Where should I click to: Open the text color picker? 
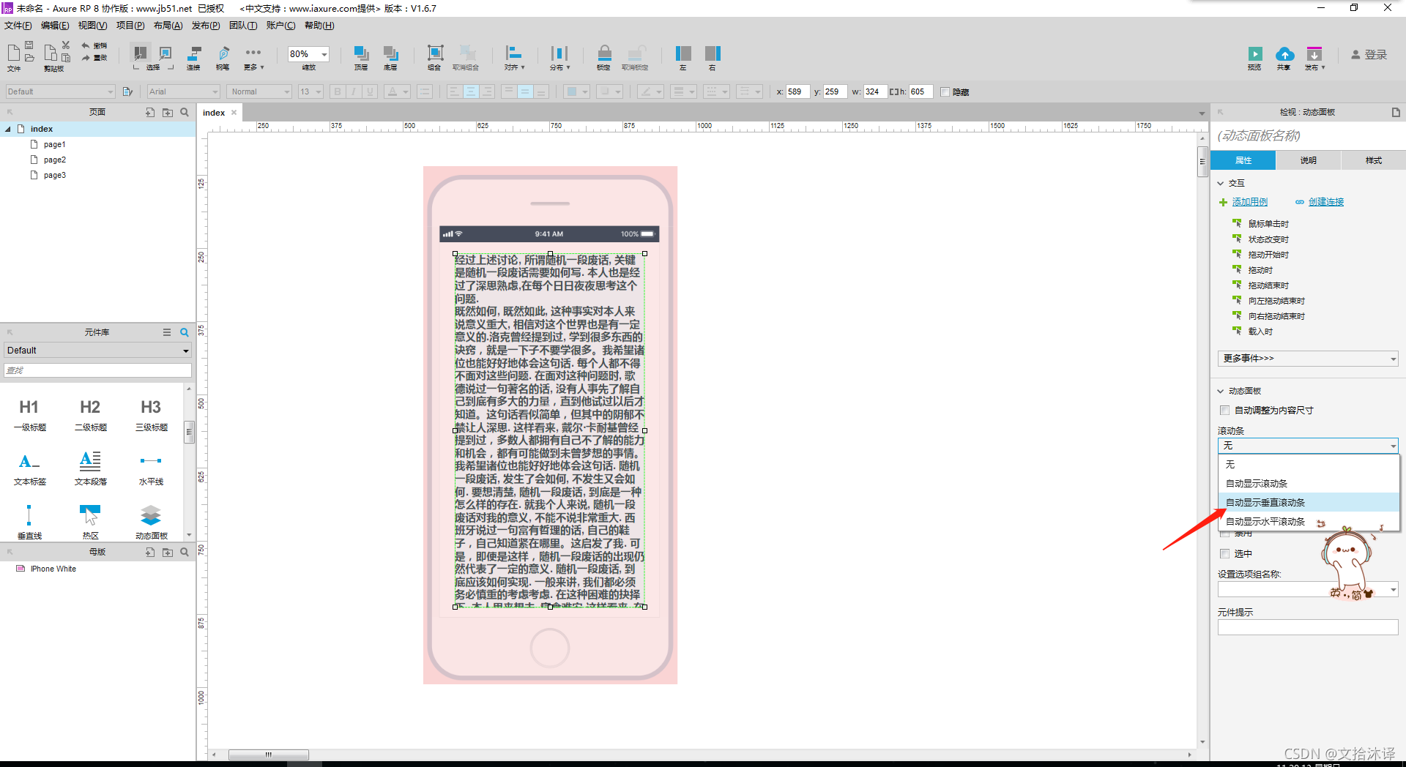pyautogui.click(x=398, y=91)
